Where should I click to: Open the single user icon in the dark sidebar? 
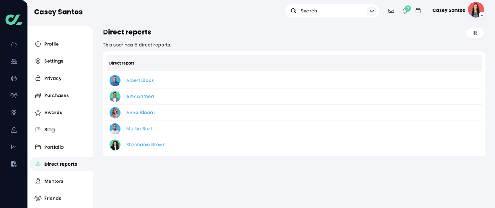(14, 130)
